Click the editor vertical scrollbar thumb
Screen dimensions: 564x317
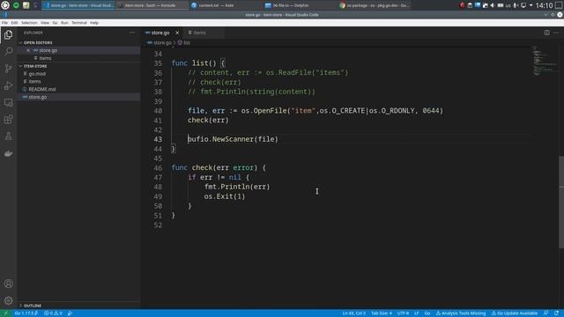click(x=561, y=202)
